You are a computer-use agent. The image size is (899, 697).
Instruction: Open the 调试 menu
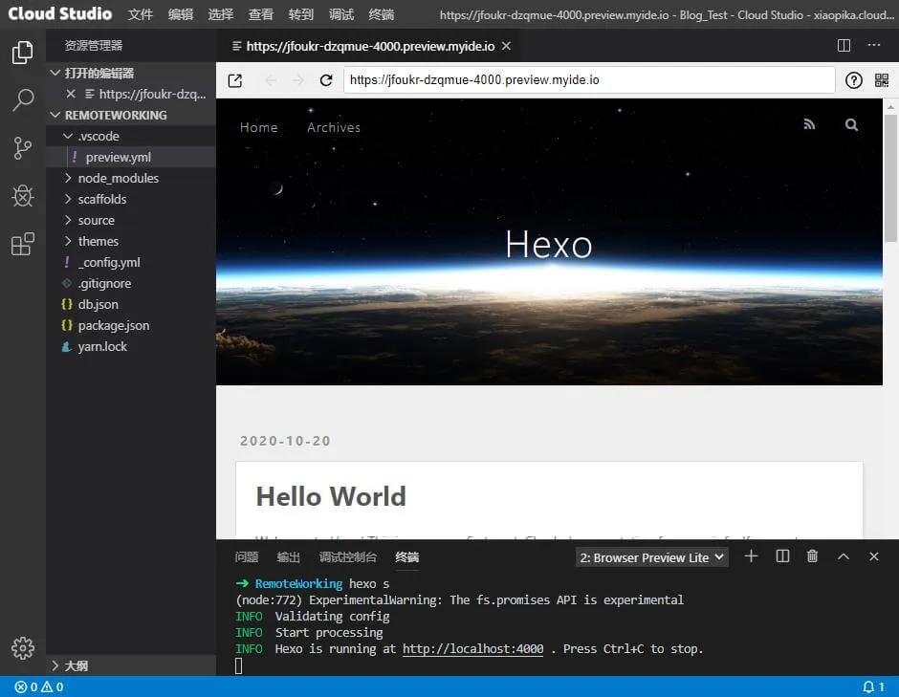coord(341,14)
